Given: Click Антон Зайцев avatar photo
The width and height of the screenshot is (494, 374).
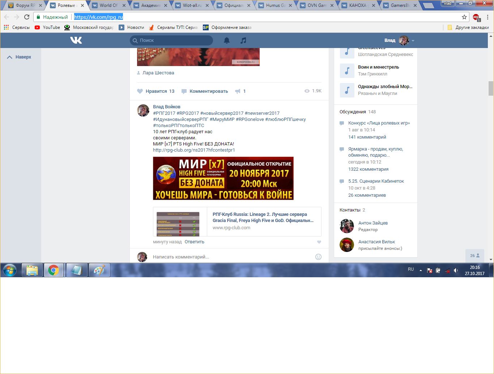Looking at the screenshot, I should coord(347,226).
